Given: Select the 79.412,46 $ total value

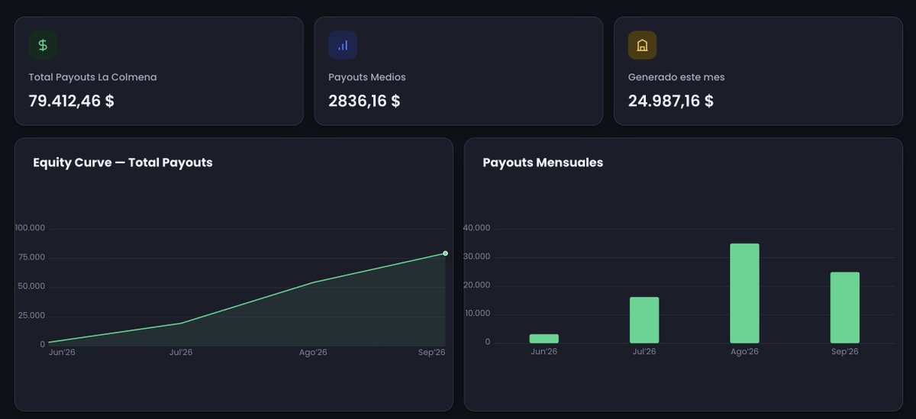Looking at the screenshot, I should [x=71, y=101].
